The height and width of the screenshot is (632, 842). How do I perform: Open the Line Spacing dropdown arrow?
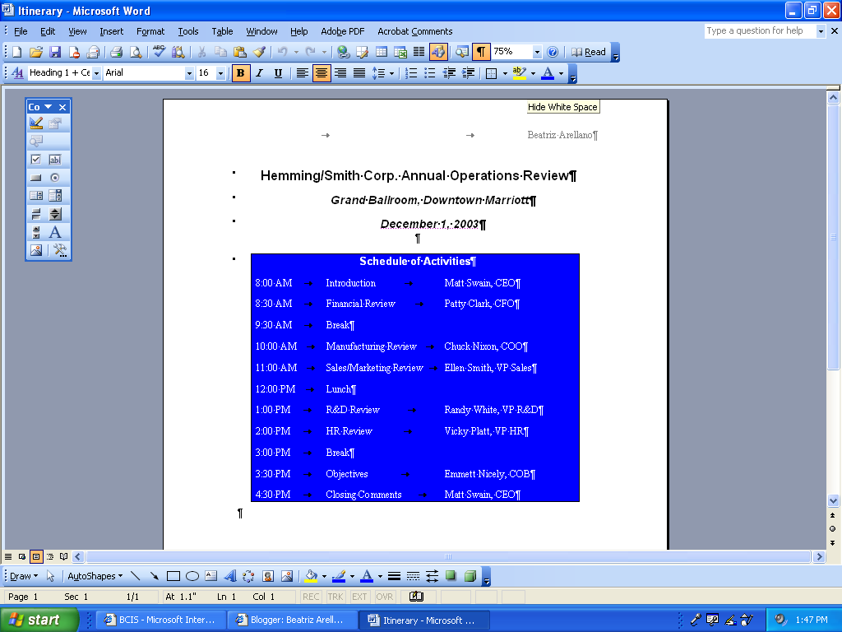(x=391, y=73)
